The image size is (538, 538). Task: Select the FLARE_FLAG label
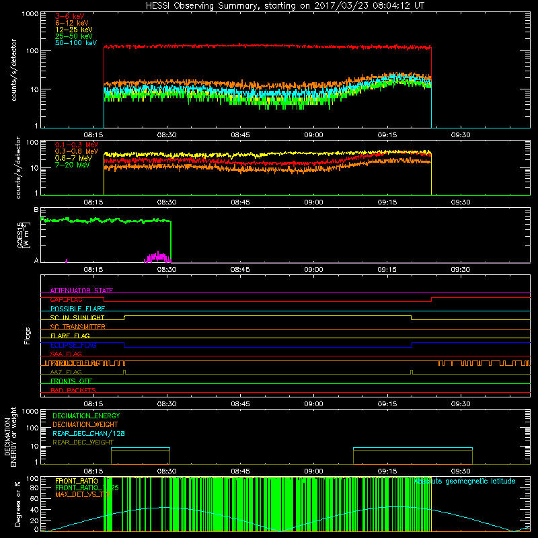coord(70,336)
